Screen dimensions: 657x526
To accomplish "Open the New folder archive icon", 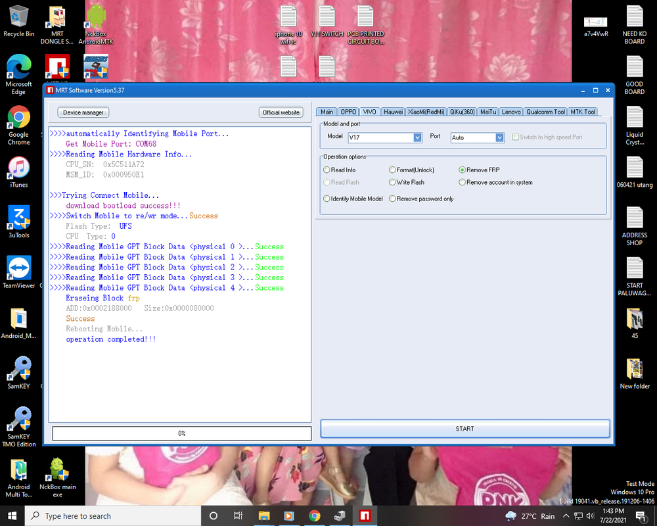I will (x=635, y=373).
